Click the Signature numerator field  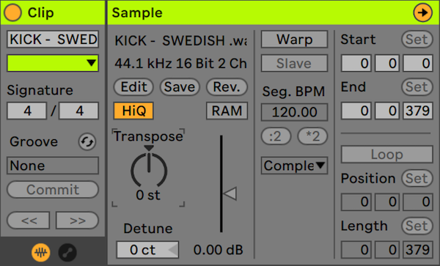tap(27, 111)
